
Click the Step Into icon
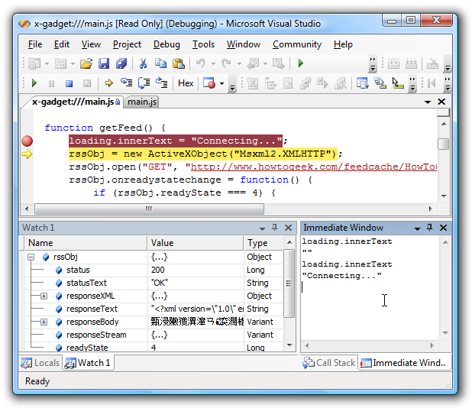click(127, 83)
